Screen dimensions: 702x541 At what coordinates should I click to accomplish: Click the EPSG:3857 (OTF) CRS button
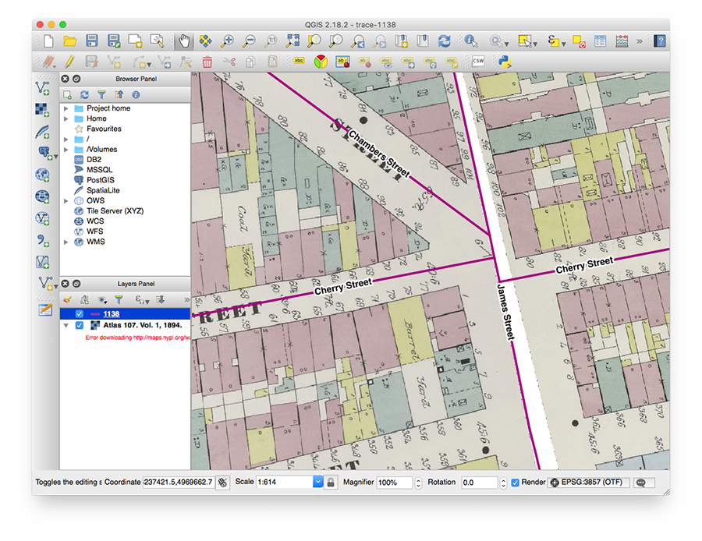point(588,483)
